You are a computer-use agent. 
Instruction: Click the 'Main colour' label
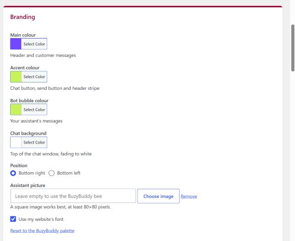pos(23,35)
